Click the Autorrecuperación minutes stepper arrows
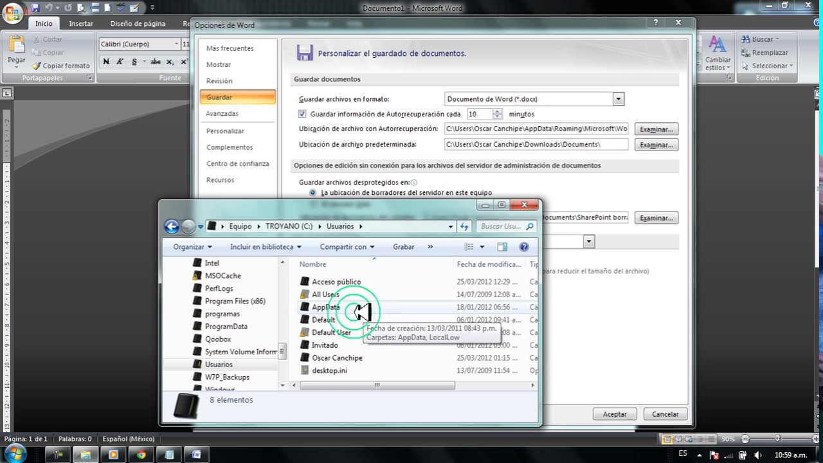 (498, 114)
